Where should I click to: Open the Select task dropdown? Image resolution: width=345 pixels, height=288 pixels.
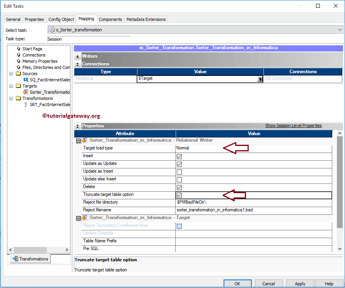pyautogui.click(x=340, y=30)
